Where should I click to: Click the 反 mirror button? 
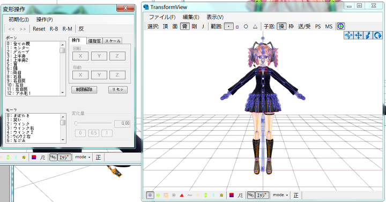81,29
